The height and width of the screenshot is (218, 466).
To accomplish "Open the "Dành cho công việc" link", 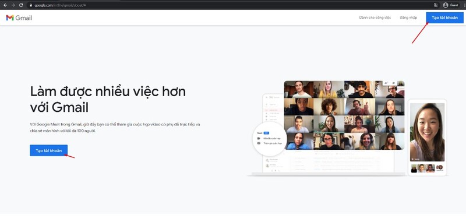I will coord(375,17).
